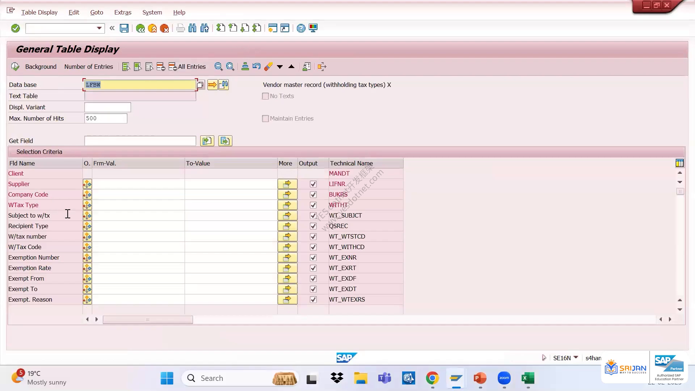The height and width of the screenshot is (391, 695).
Task: Uncheck Output checkbox for Supplier row
Action: pos(313,184)
